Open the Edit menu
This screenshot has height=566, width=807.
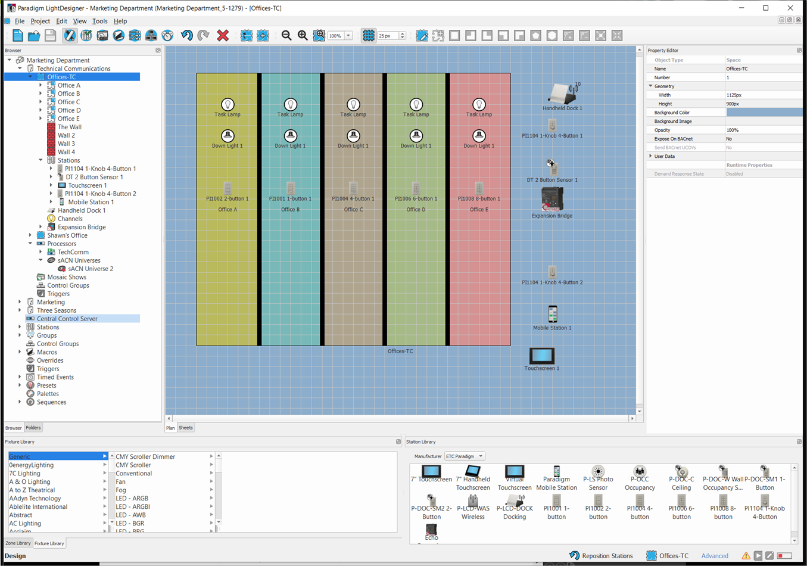61,21
